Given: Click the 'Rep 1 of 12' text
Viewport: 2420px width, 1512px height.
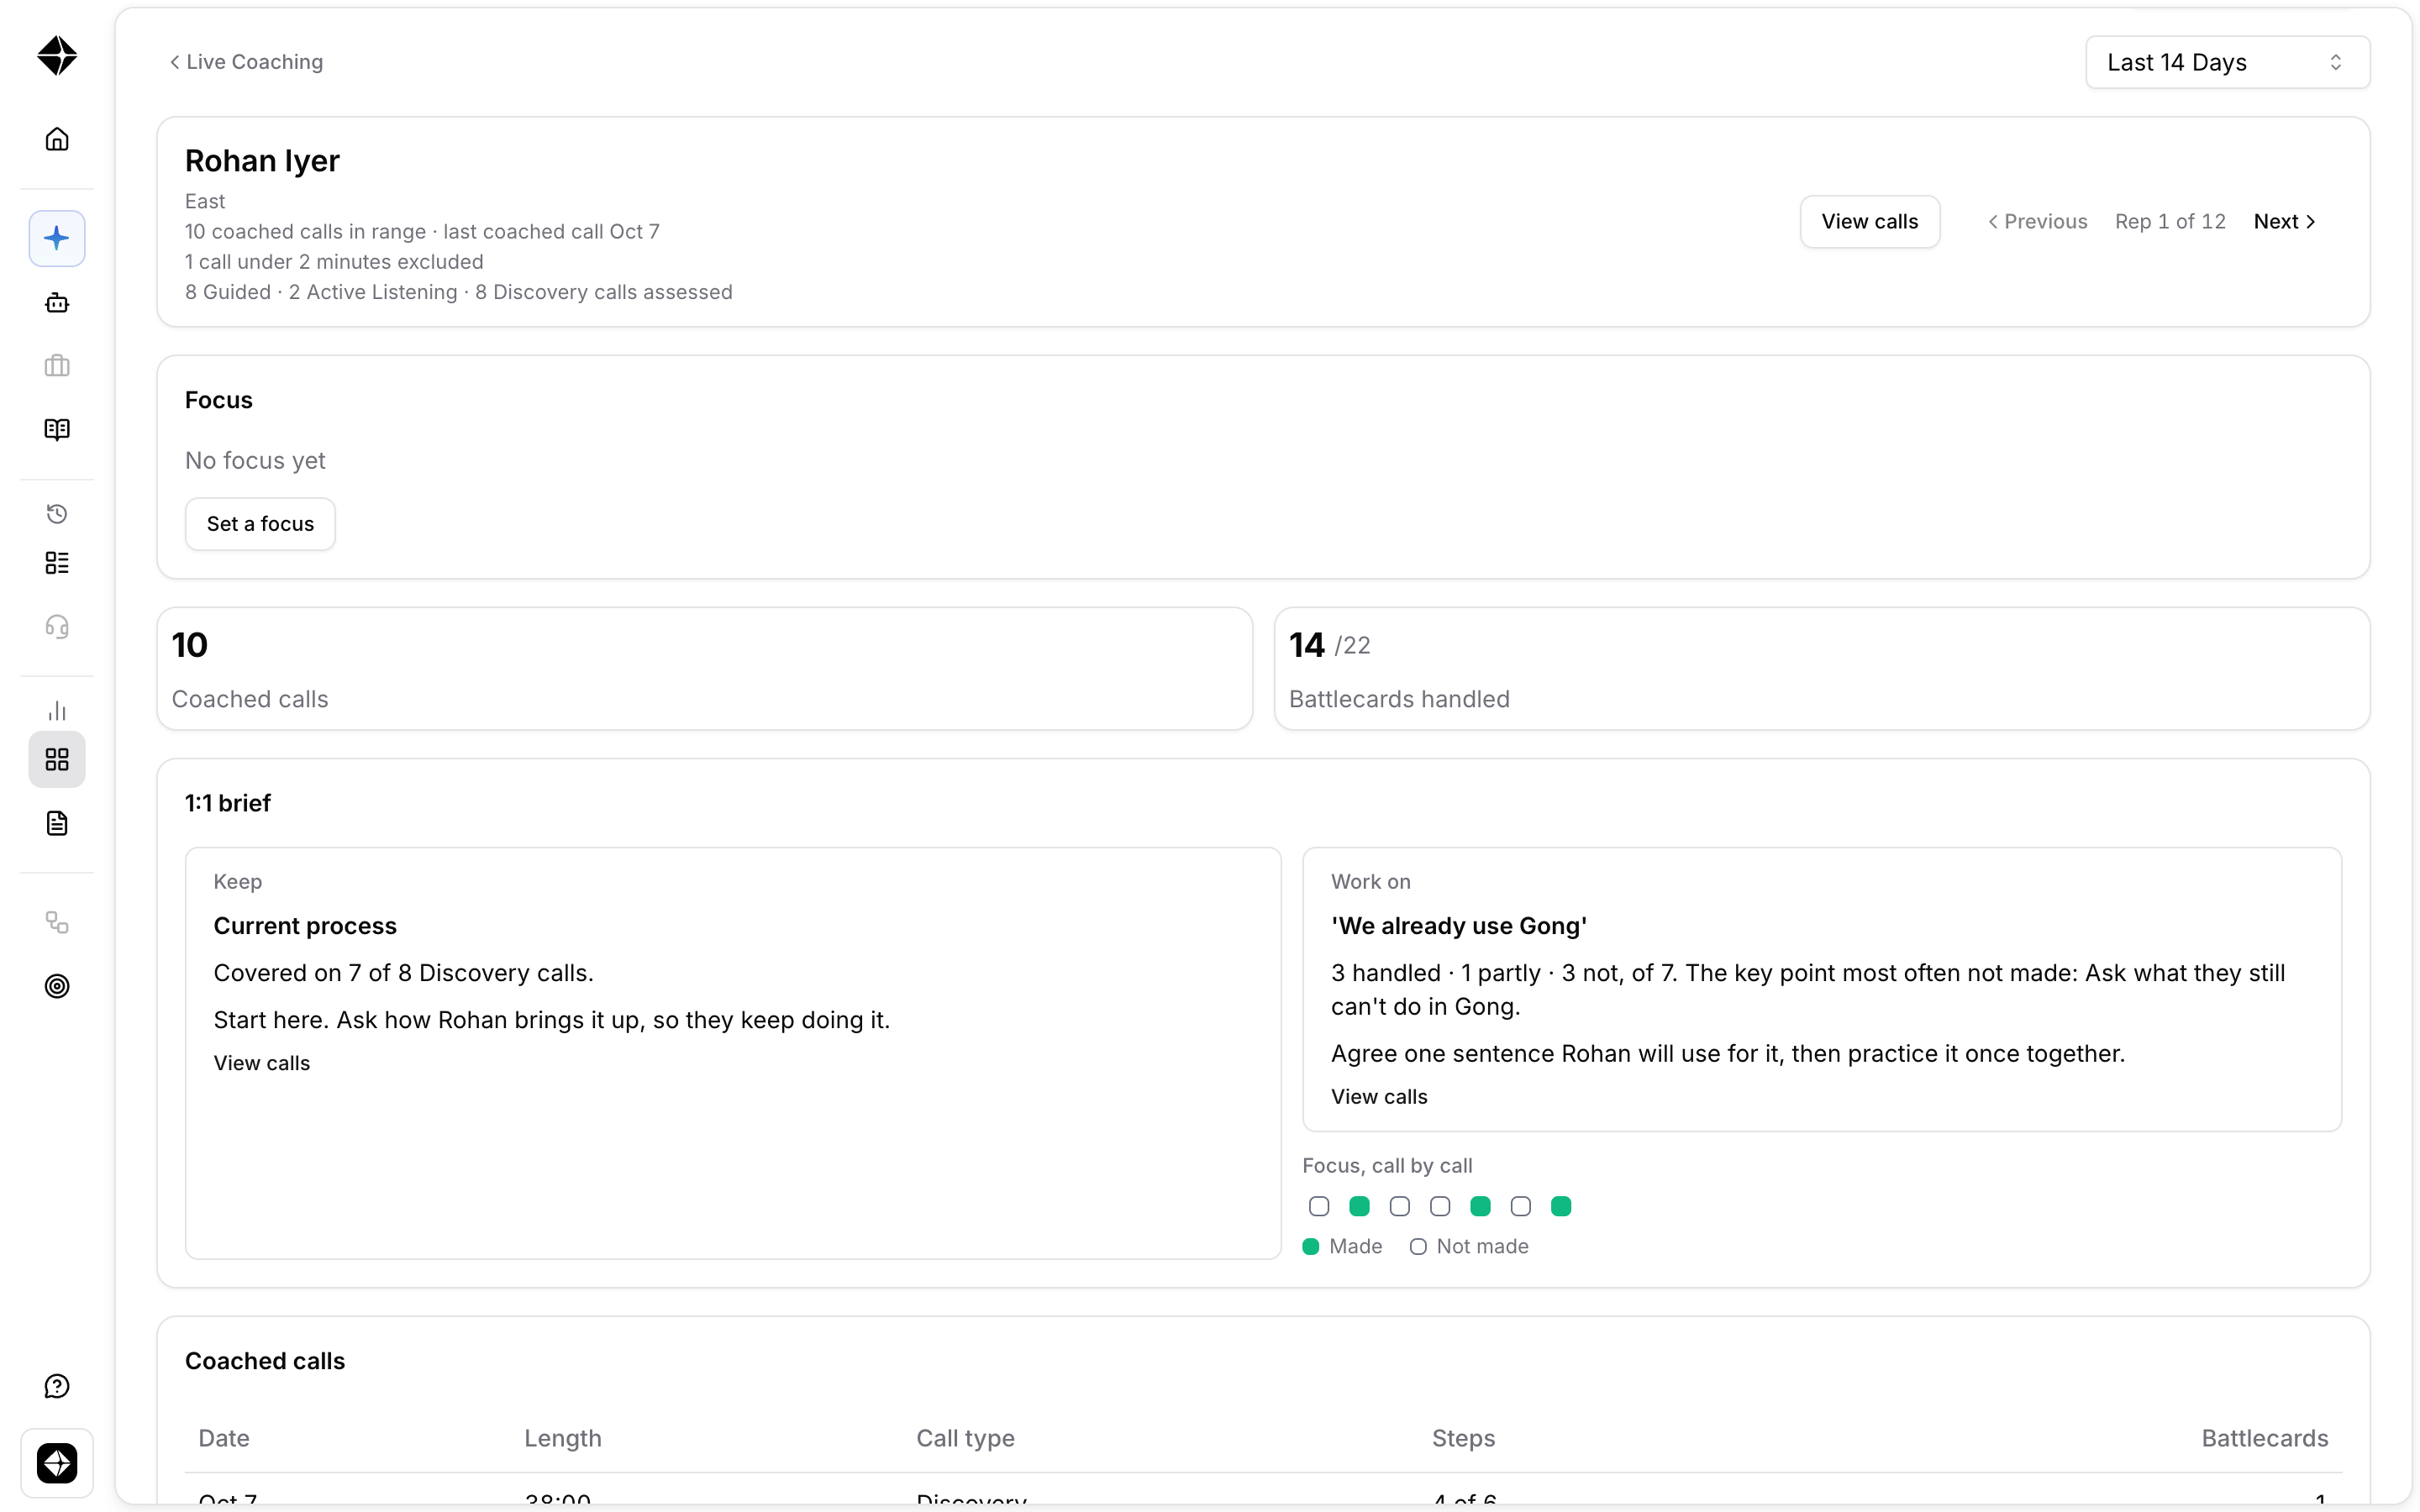Looking at the screenshot, I should pyautogui.click(x=2170, y=222).
